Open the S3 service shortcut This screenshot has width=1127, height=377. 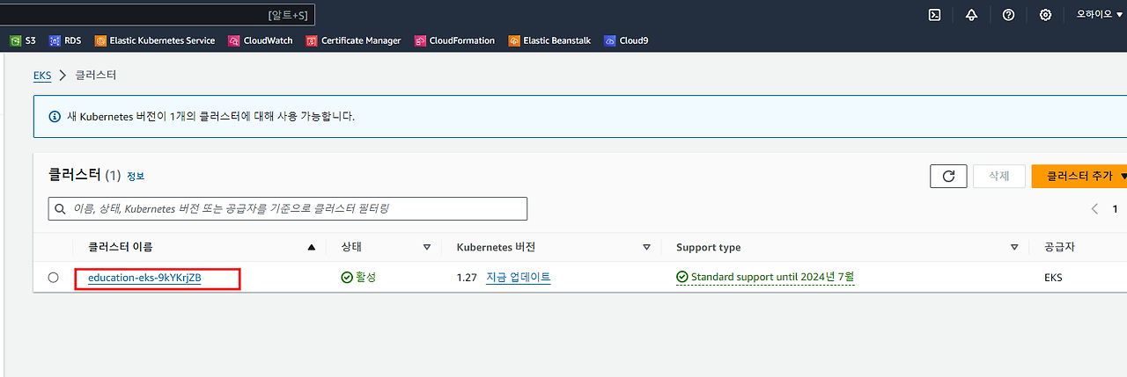click(23, 40)
